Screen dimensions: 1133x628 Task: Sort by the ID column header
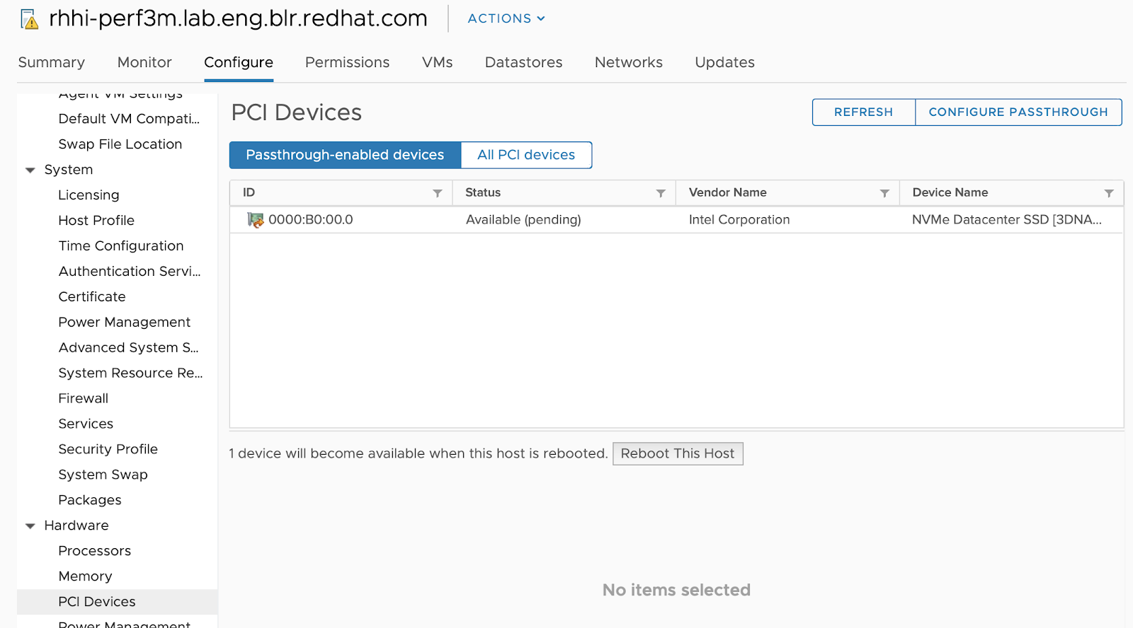[249, 192]
